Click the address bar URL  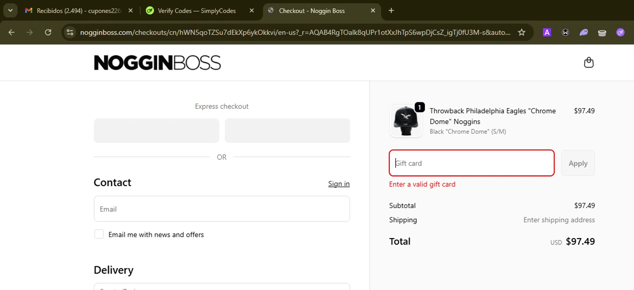295,32
